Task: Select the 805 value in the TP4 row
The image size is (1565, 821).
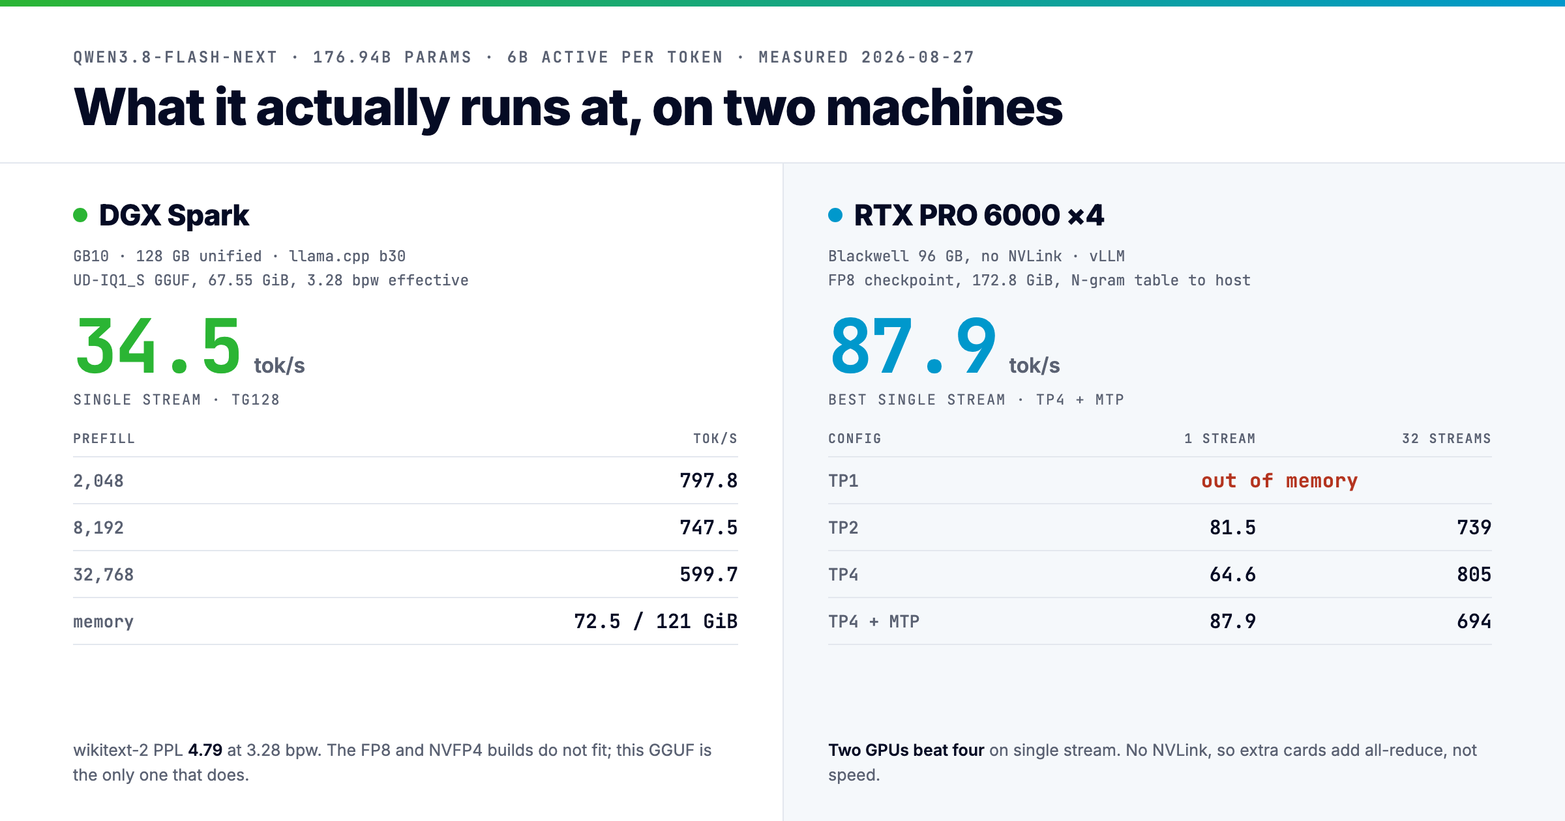Action: tap(1474, 575)
